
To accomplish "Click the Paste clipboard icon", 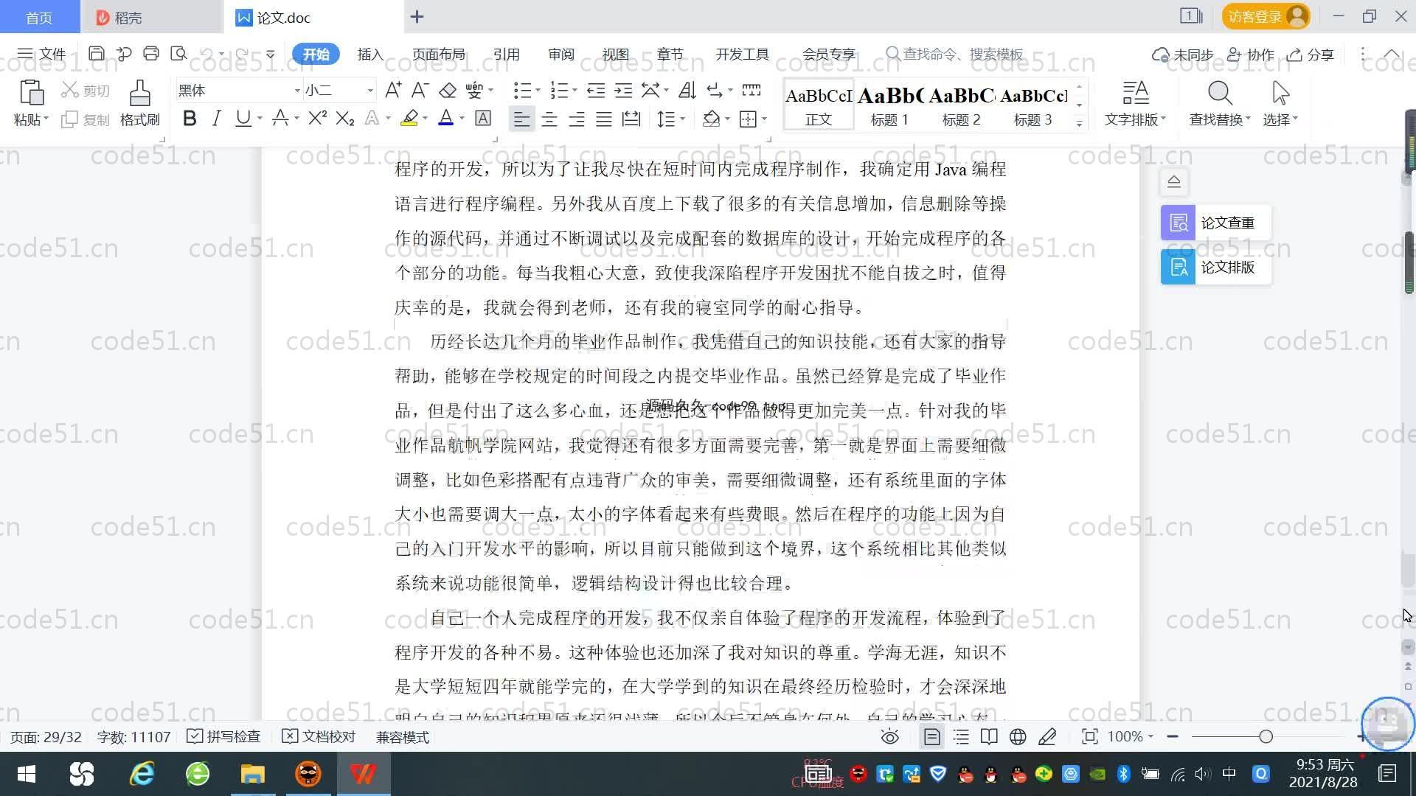I will coord(31,94).
